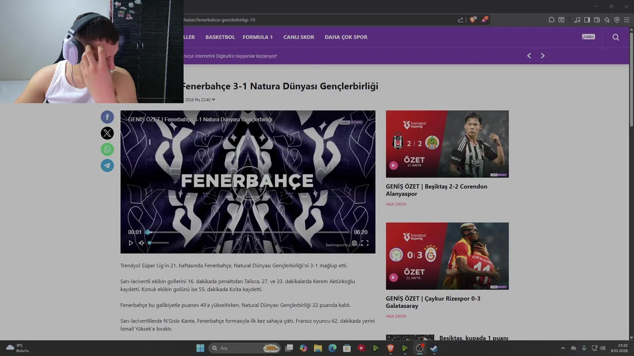Open the DAHA ÇOK SPOR menu
This screenshot has width=634, height=356.
[346, 37]
